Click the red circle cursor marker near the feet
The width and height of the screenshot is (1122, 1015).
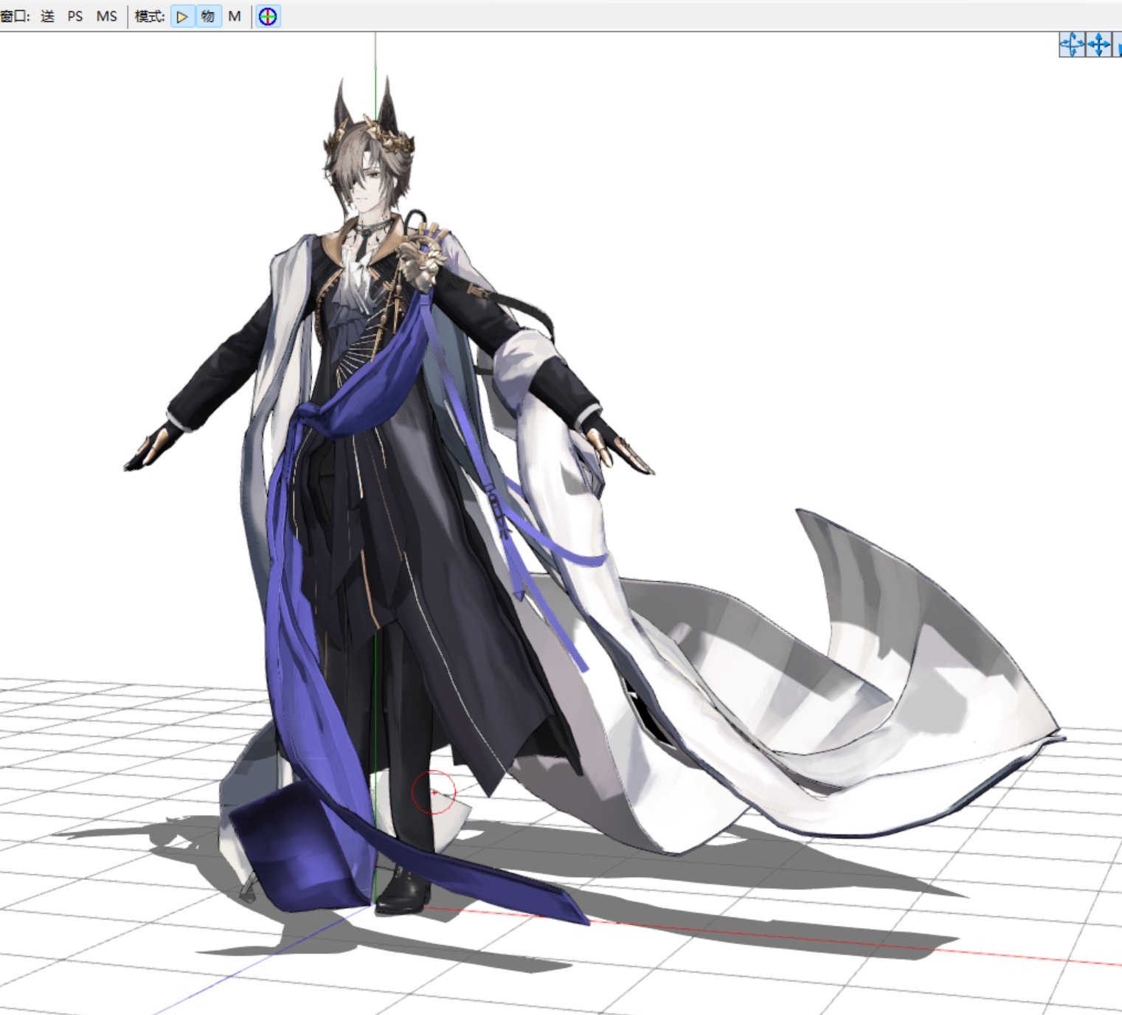coord(434,792)
